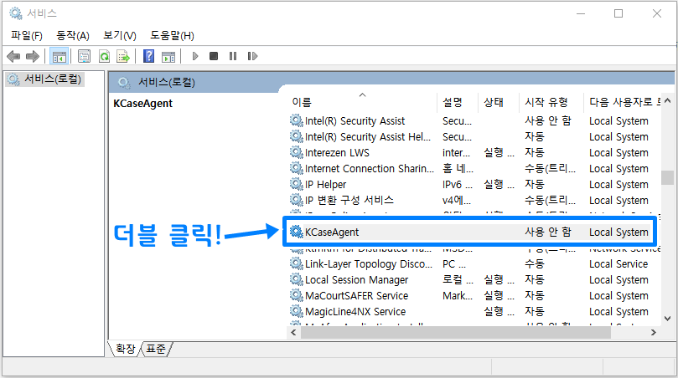Click 사용 안 함 in KCaseAgent row
The image size is (678, 378).
click(548, 232)
